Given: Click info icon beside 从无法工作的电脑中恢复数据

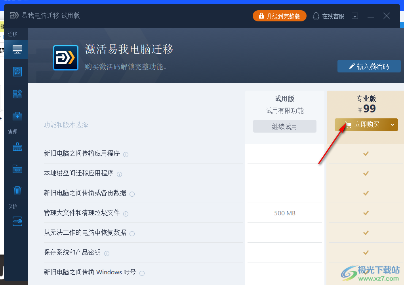Looking at the screenshot, I should [132, 234].
